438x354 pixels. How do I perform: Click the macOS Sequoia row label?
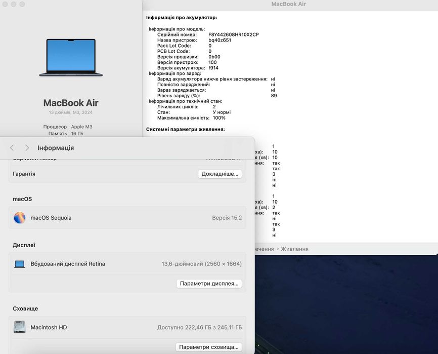(x=51, y=218)
